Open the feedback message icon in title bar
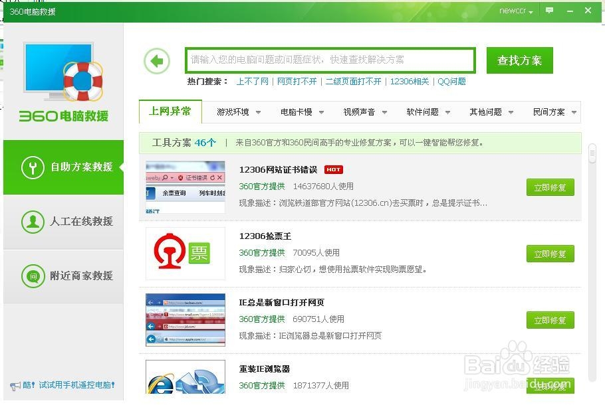This screenshot has width=605, height=405. click(x=549, y=11)
